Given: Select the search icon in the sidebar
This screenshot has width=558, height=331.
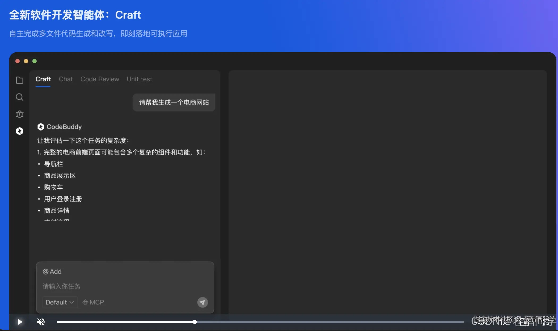Looking at the screenshot, I should click(19, 97).
